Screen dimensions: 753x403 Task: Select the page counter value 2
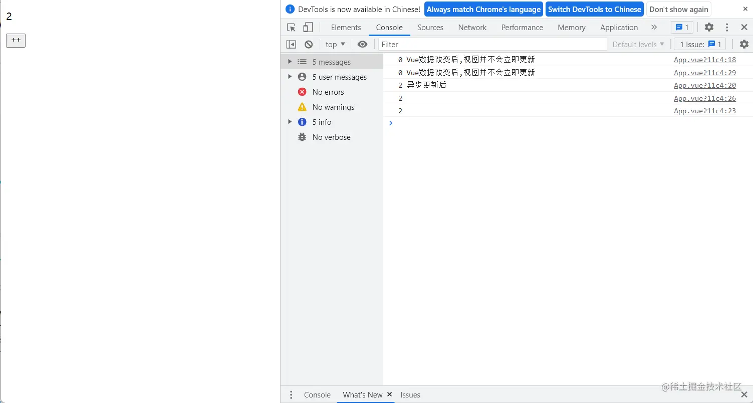tap(9, 17)
